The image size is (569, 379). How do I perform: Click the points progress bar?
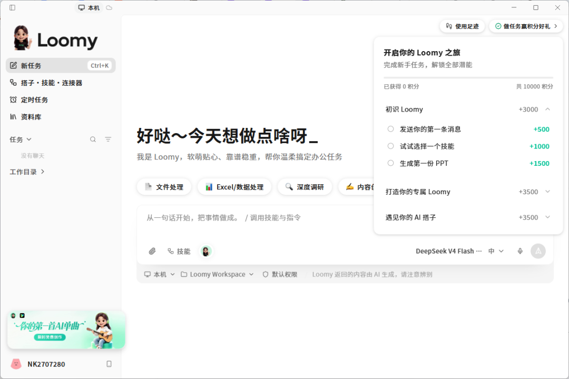click(x=468, y=77)
